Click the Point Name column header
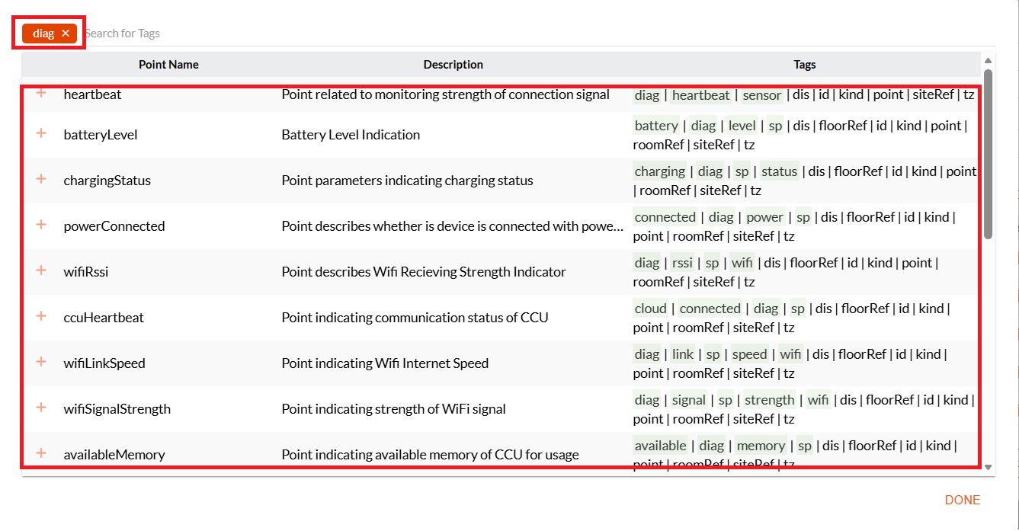1019x531 pixels. tap(168, 65)
